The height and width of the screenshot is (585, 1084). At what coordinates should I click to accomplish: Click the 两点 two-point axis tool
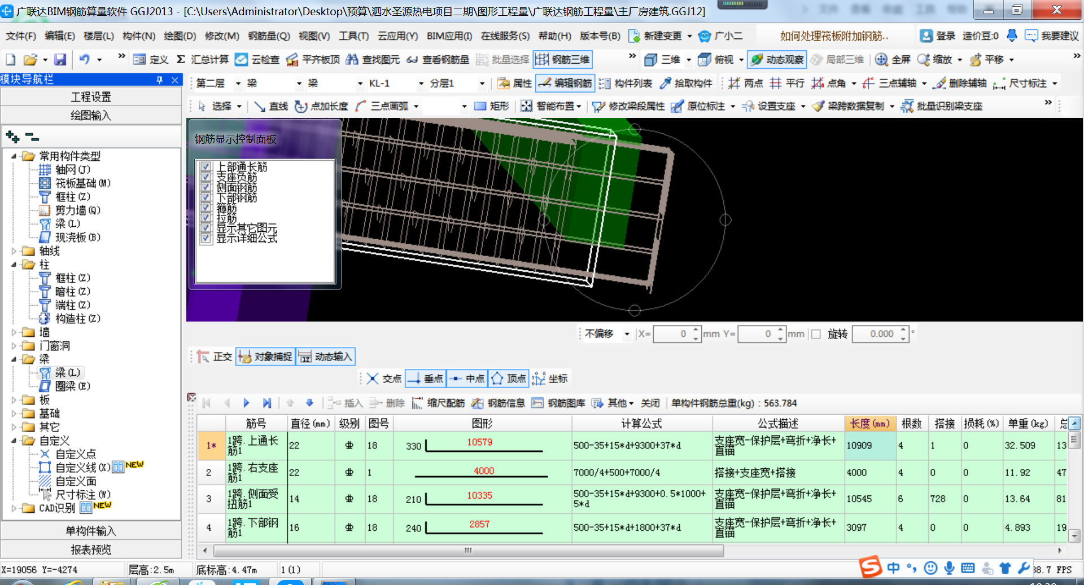[x=746, y=83]
